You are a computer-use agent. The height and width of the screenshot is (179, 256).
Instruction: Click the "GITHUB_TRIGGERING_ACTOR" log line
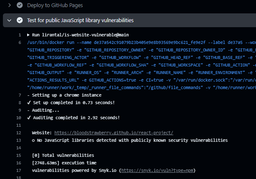click(142, 58)
